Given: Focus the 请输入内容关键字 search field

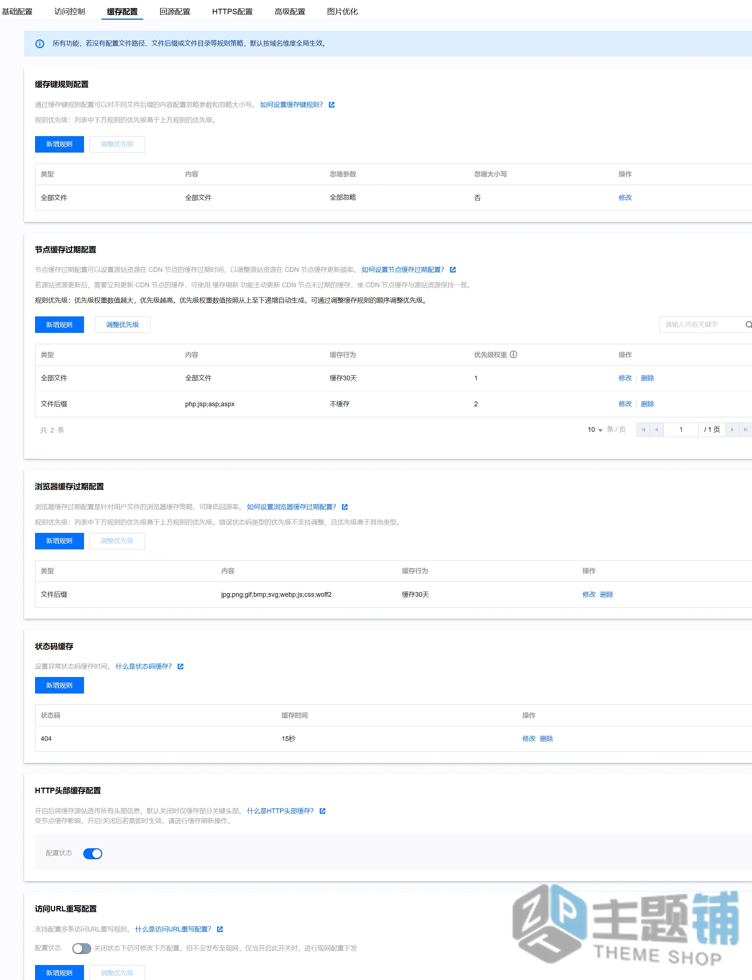Looking at the screenshot, I should (x=702, y=325).
